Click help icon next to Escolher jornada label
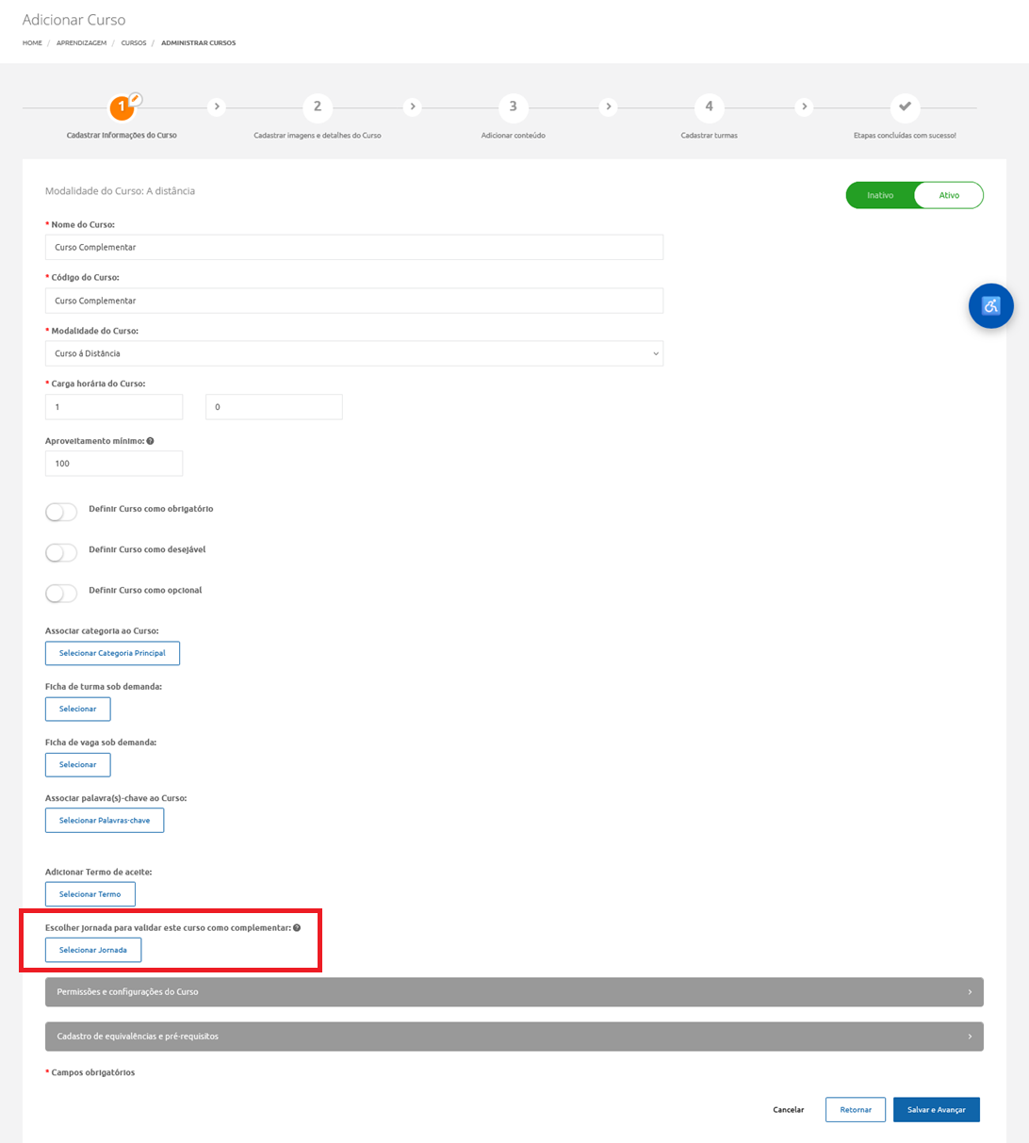 [x=297, y=928]
